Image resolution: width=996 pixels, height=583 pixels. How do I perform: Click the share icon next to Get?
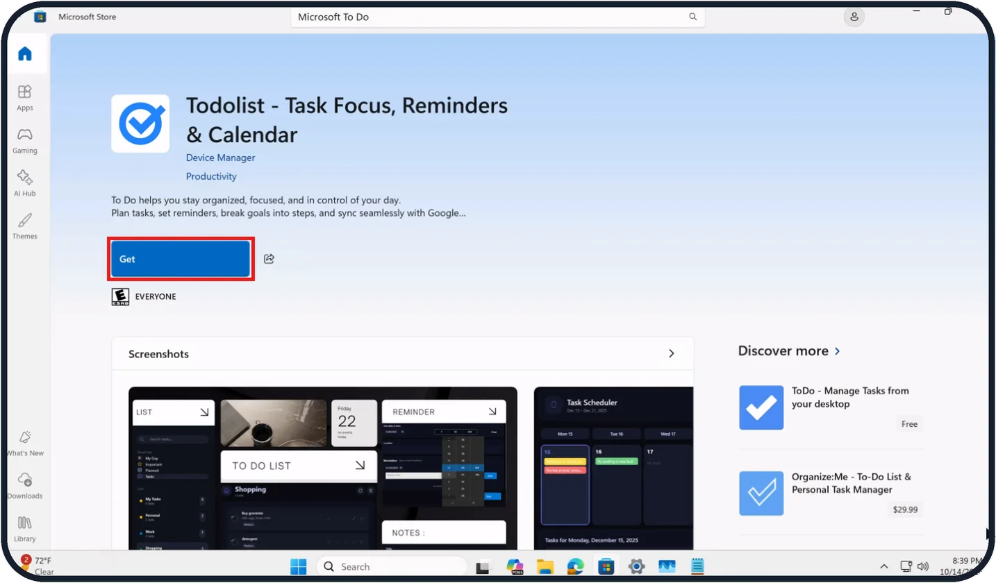click(269, 259)
